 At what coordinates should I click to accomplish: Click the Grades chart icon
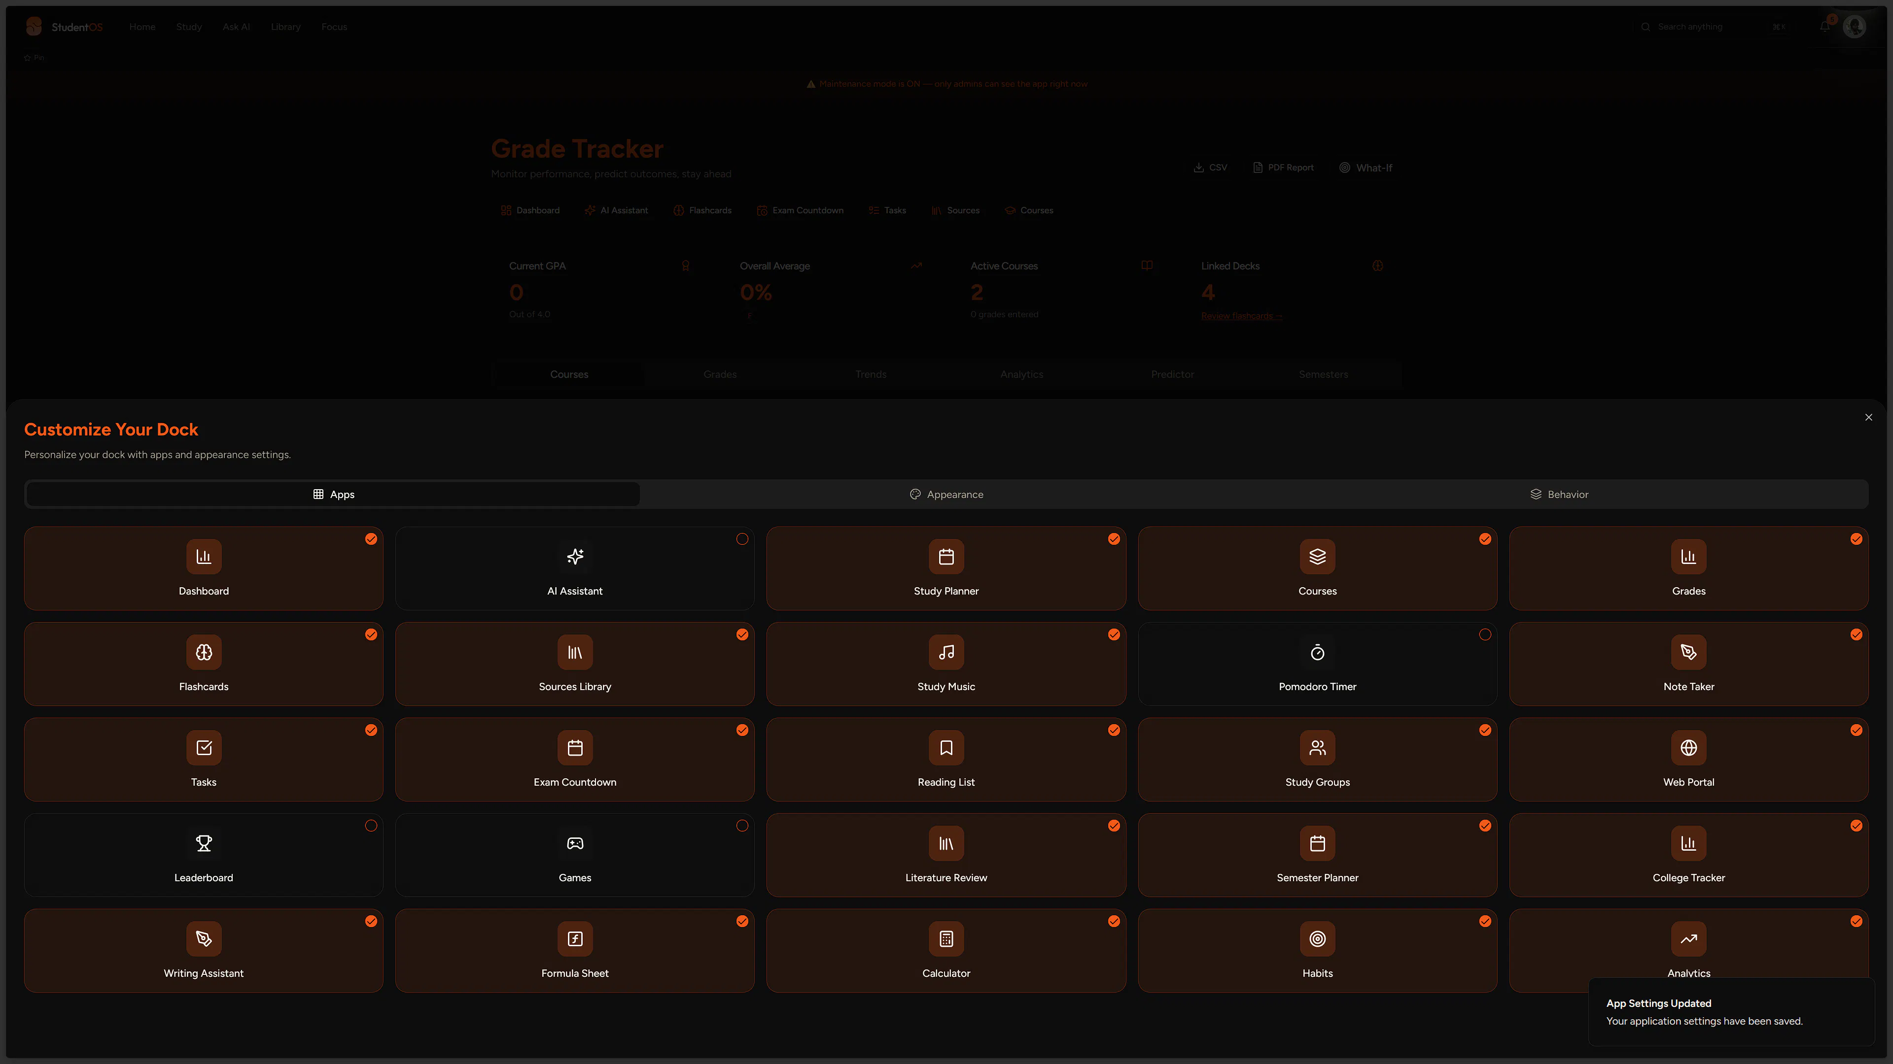[x=1688, y=557]
